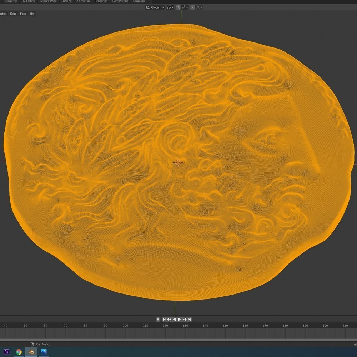Switch to the UV Editing workspace

[28, 1]
